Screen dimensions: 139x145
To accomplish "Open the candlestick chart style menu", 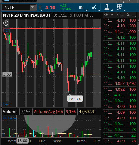I will tap(94, 8).
